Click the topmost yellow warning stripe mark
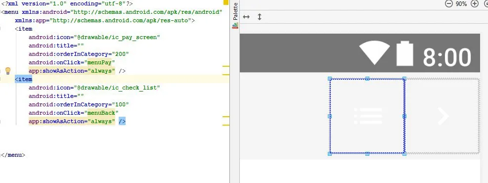488x183 pixels. pos(226,66)
